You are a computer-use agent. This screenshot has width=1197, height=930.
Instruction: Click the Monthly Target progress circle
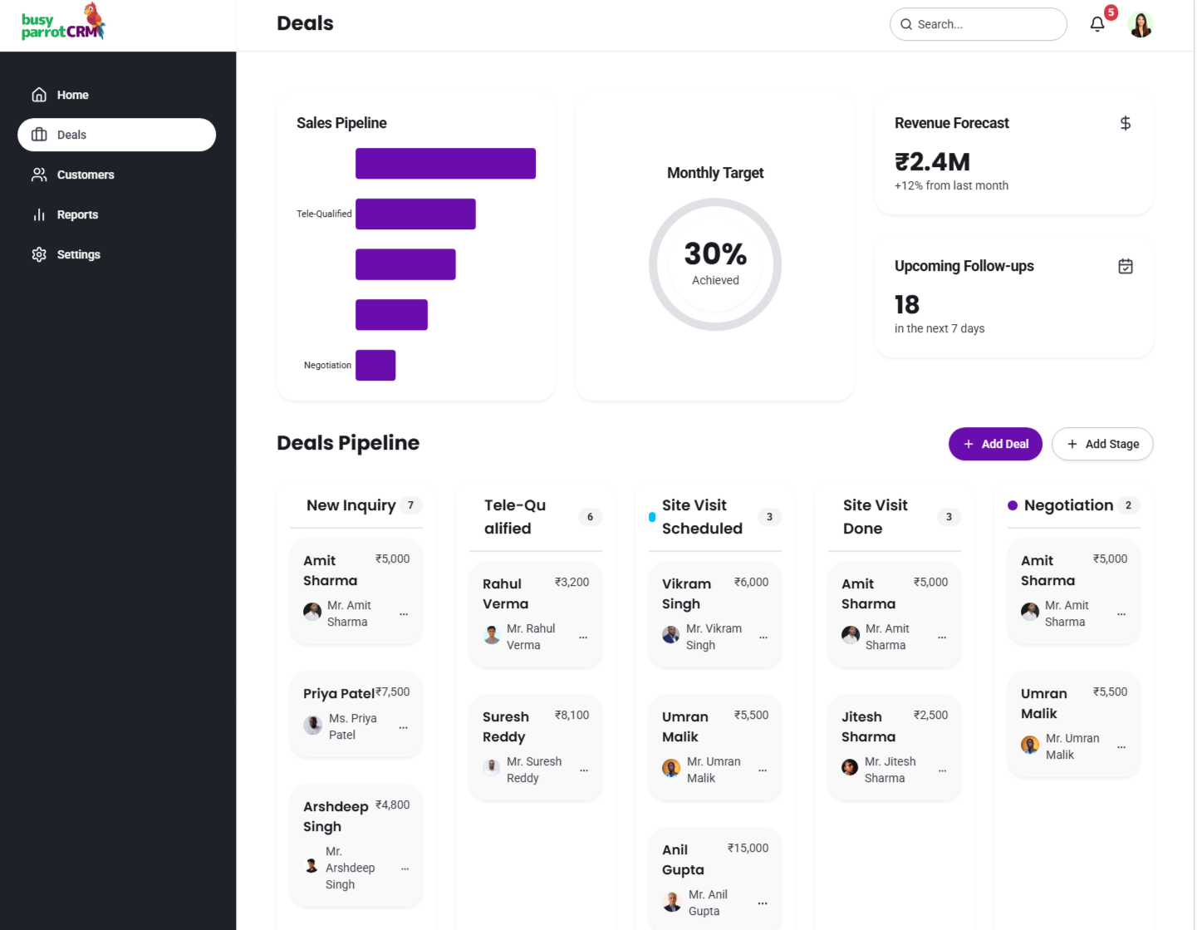coord(714,264)
